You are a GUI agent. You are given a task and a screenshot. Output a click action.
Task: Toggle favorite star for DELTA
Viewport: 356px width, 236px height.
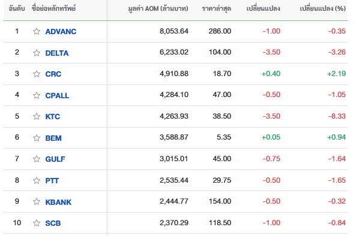37,53
